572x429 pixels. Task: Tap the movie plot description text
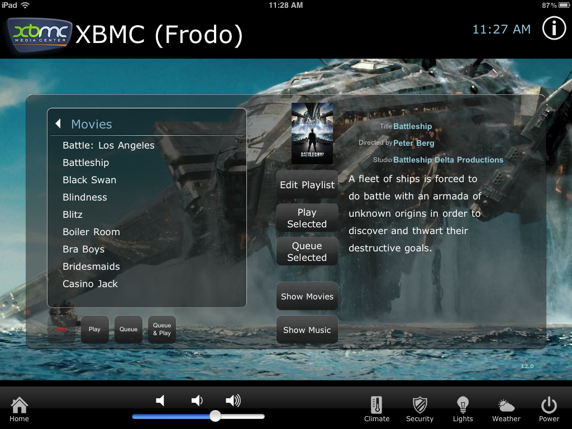click(415, 213)
